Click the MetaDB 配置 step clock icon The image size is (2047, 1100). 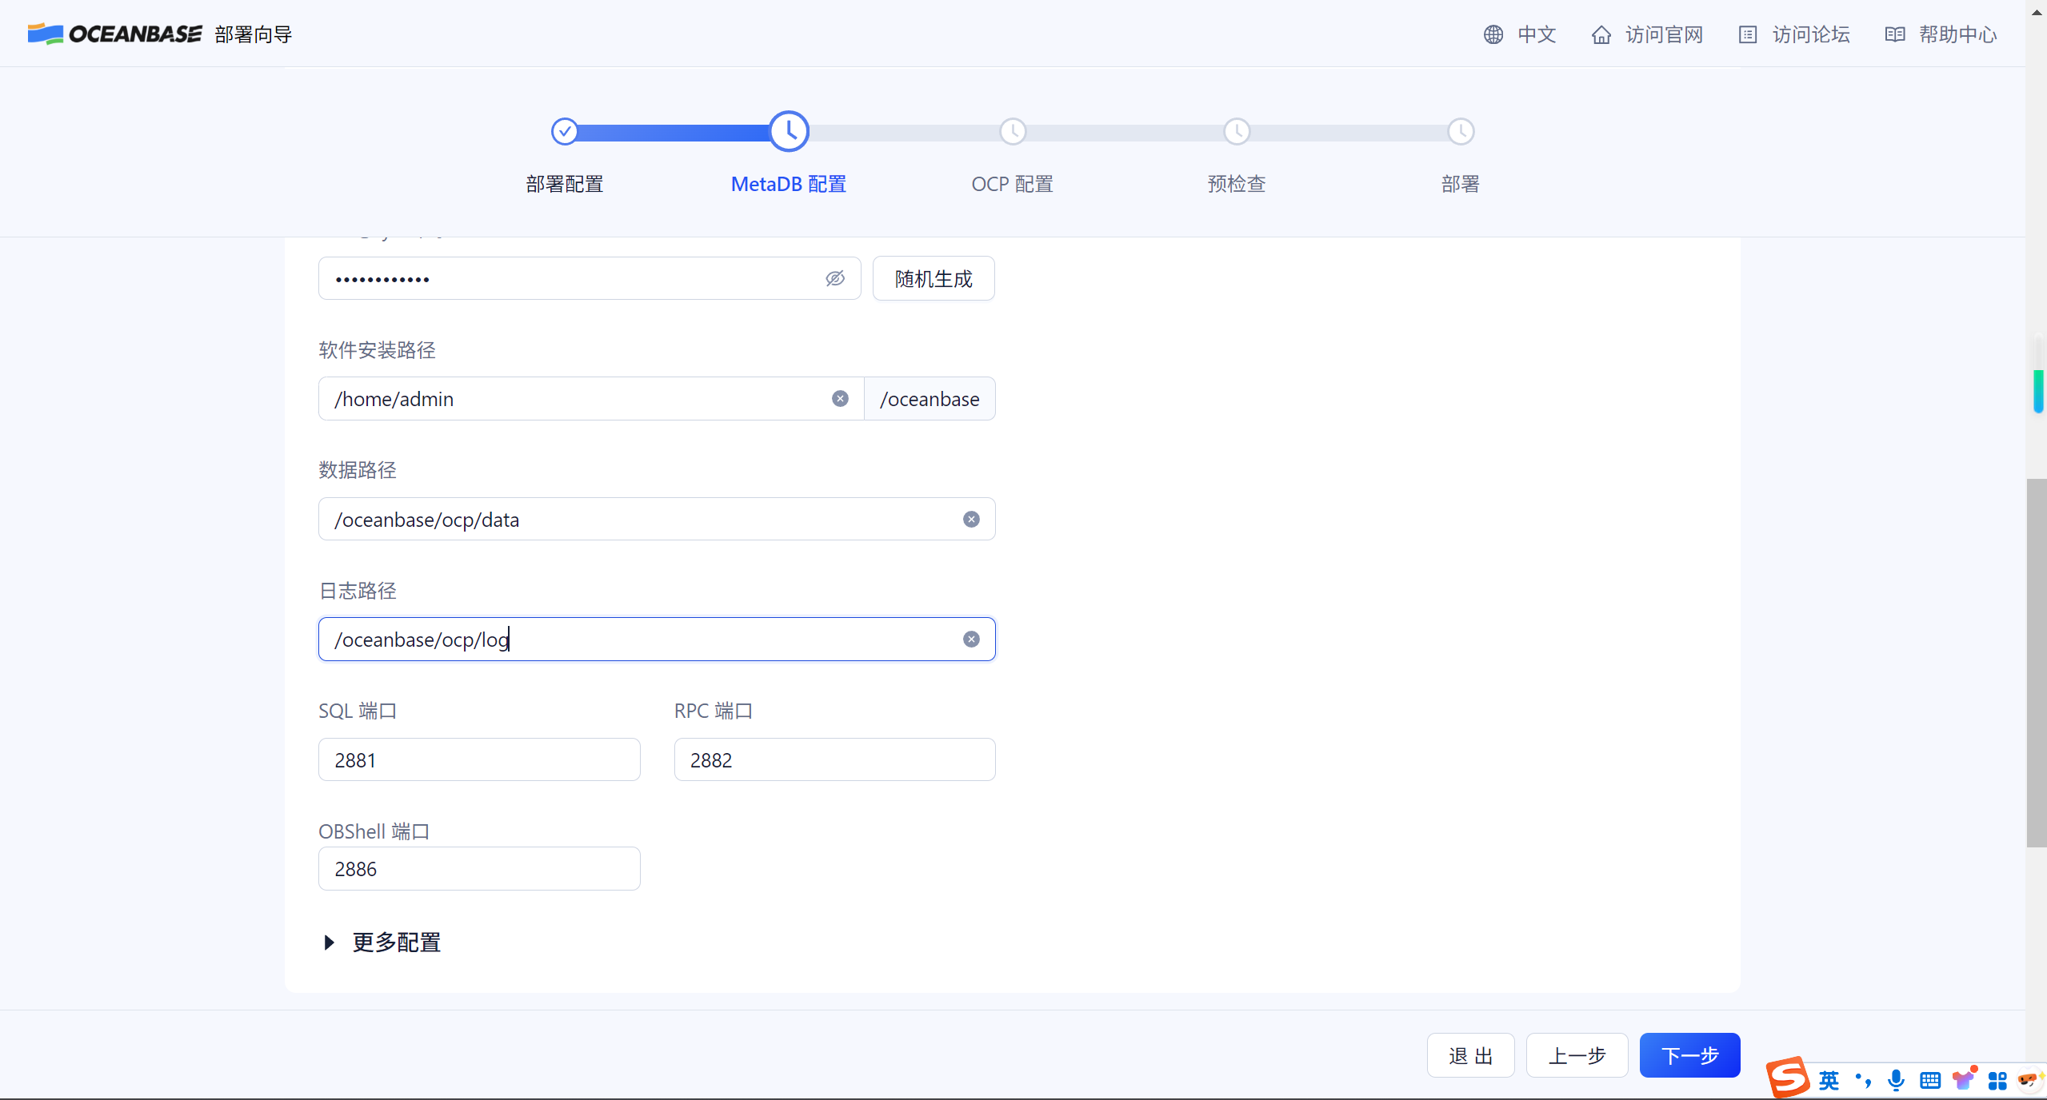point(789,131)
